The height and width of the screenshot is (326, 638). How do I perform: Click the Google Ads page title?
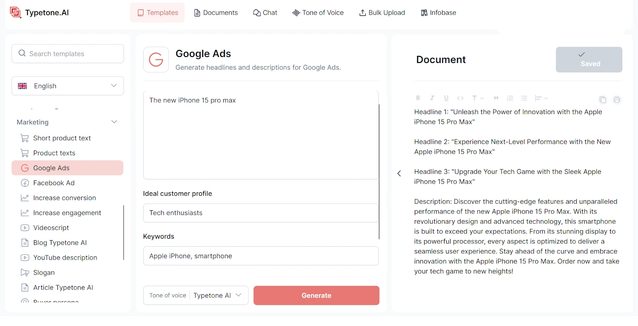click(203, 54)
